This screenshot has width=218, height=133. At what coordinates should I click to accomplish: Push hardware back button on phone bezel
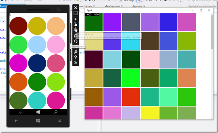[x=16, y=121]
